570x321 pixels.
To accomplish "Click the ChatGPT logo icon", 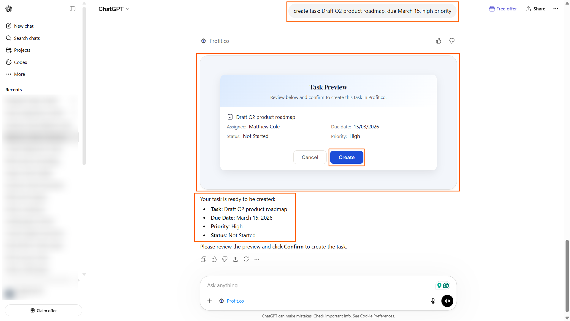I will pyautogui.click(x=9, y=9).
